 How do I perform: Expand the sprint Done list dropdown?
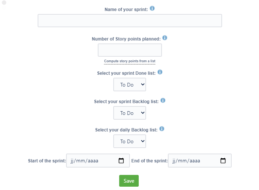(129, 85)
